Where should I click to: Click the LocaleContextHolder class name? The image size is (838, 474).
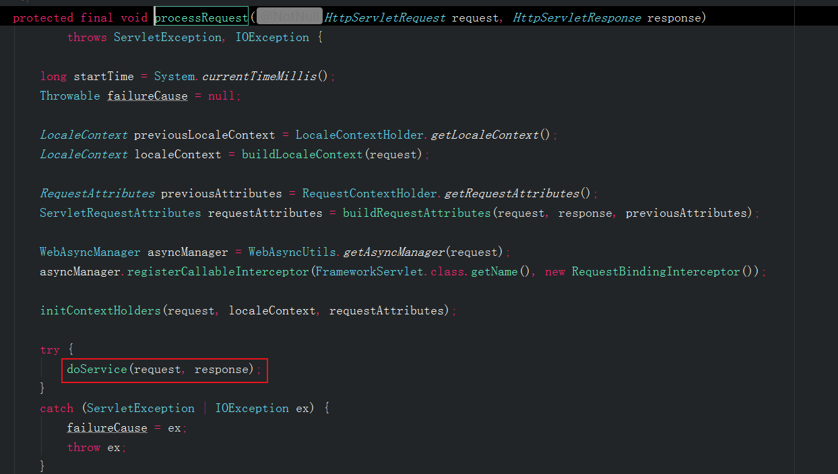pos(359,135)
